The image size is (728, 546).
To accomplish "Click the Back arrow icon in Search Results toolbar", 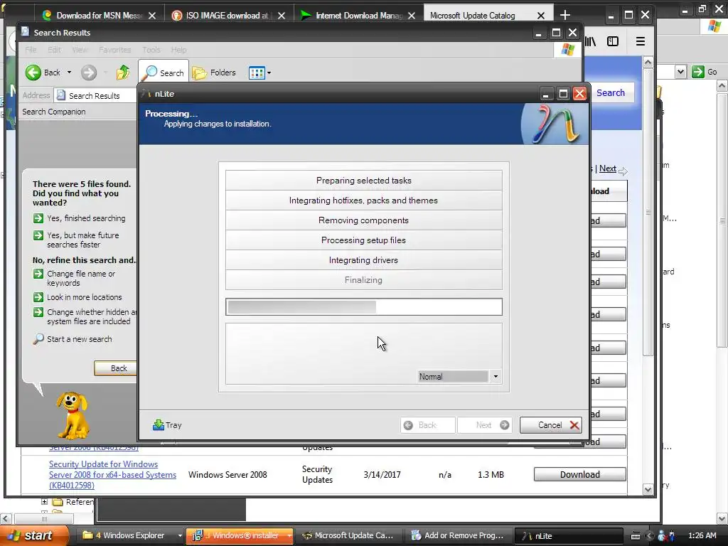I will 33,73.
